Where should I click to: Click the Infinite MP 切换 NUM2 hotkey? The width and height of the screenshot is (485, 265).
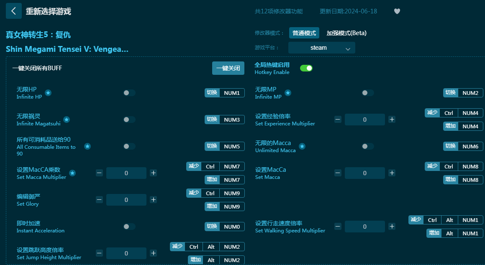[x=463, y=93]
